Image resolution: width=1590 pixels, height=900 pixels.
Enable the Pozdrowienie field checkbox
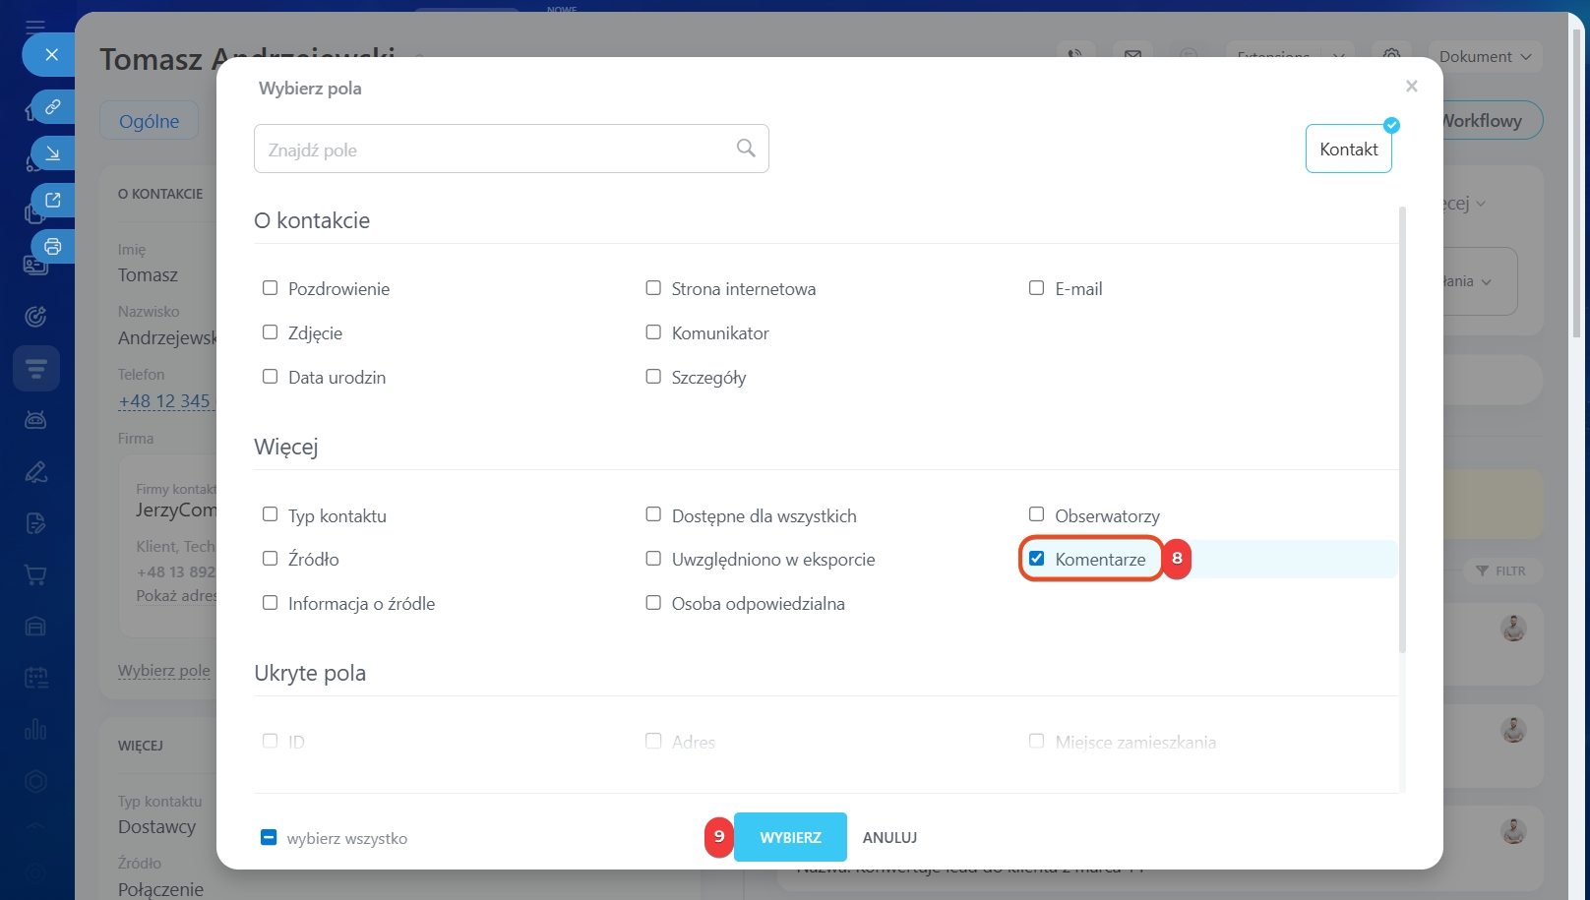[270, 288]
